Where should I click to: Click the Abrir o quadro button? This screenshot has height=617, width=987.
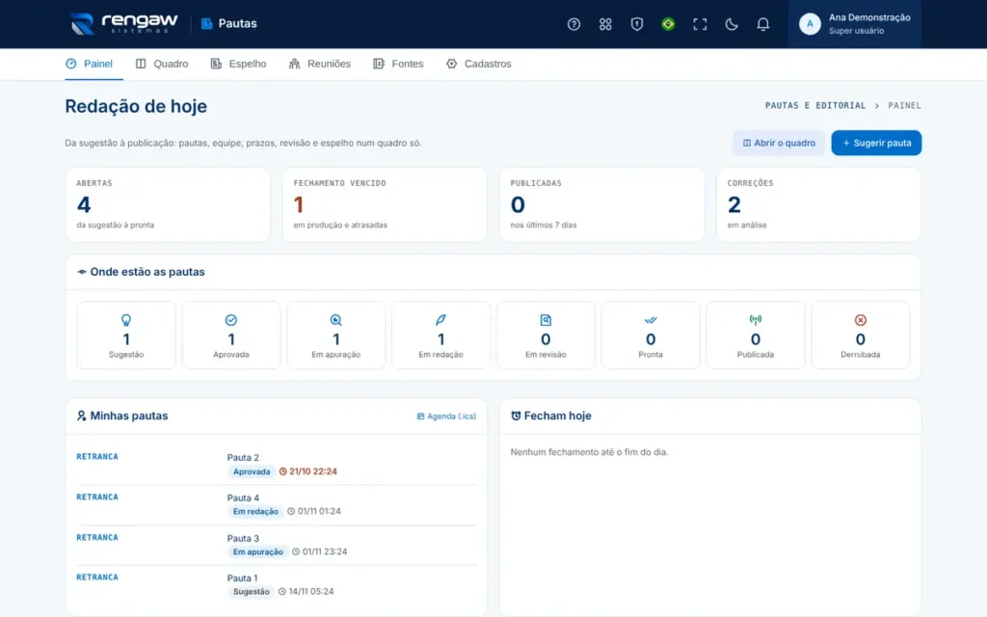tap(779, 143)
